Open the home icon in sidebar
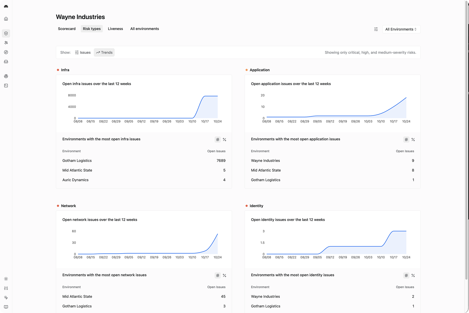Viewport: 469px width, 313px height. (x=6, y=19)
